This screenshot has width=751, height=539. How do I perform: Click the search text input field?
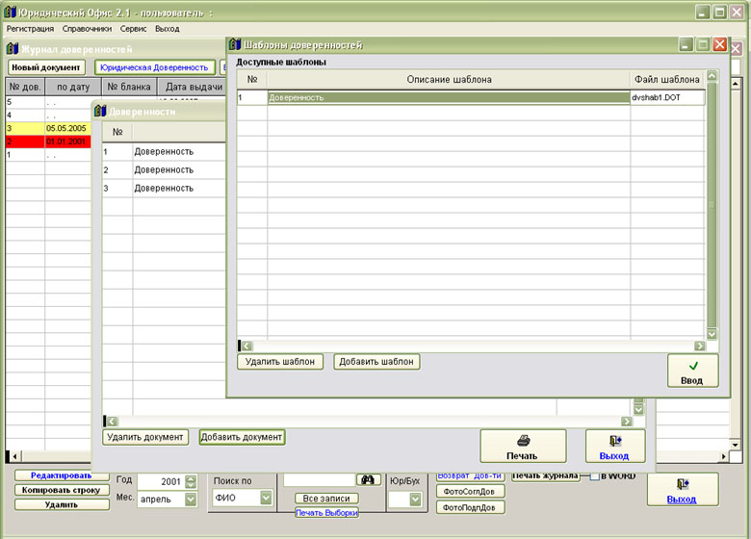click(319, 479)
